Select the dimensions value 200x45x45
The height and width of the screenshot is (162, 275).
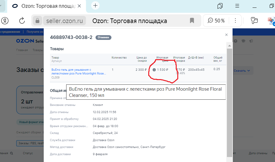coord(196,70)
